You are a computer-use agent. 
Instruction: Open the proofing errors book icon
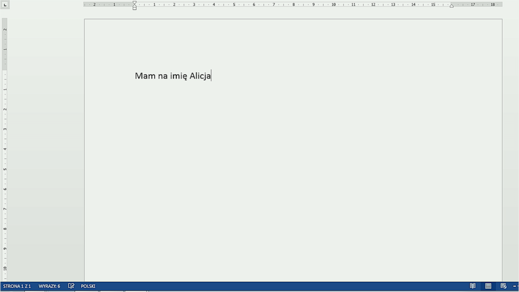(x=71, y=286)
